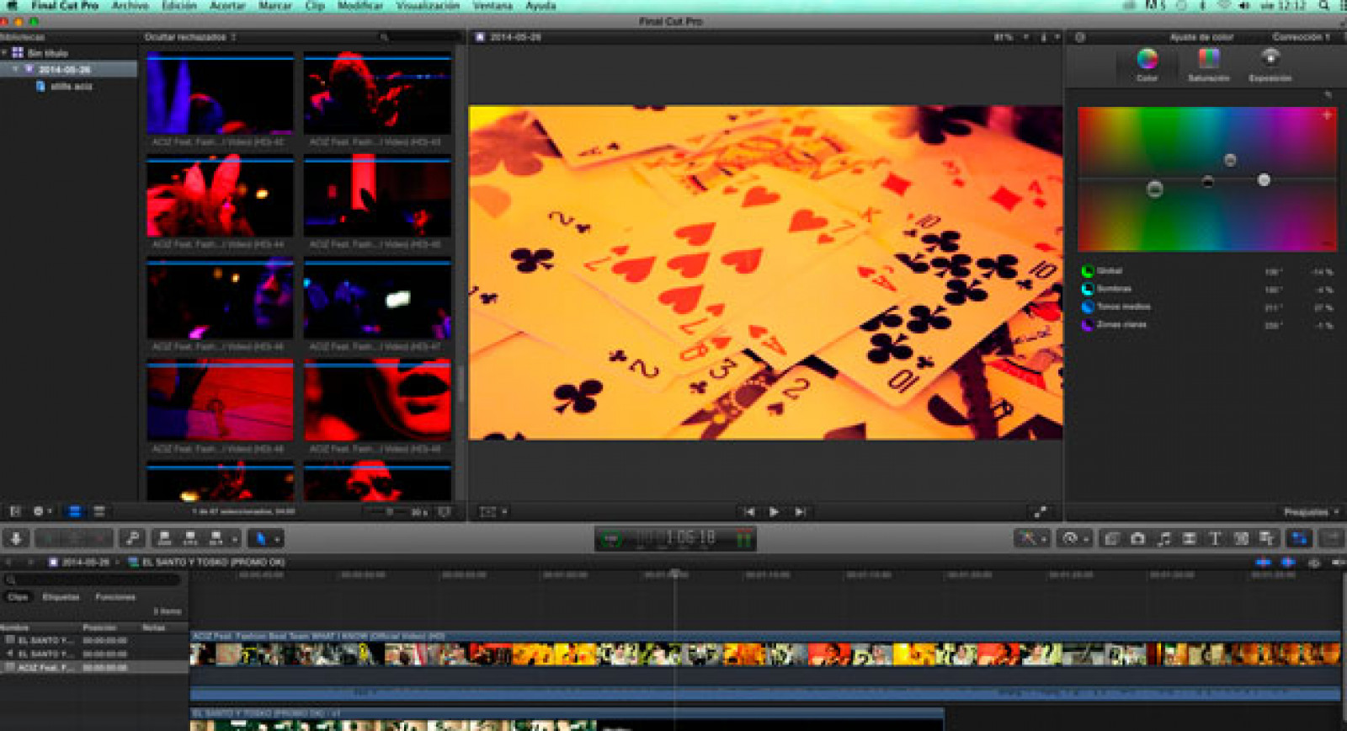The image size is (1347, 731).
Task: Toggle timeline audio skimming
Action: coord(1288,562)
